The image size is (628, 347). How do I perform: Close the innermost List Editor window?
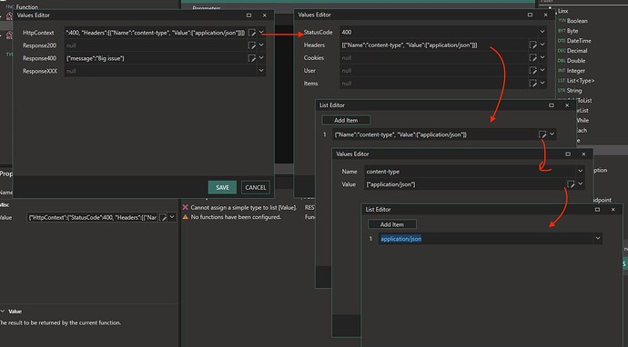(x=613, y=210)
